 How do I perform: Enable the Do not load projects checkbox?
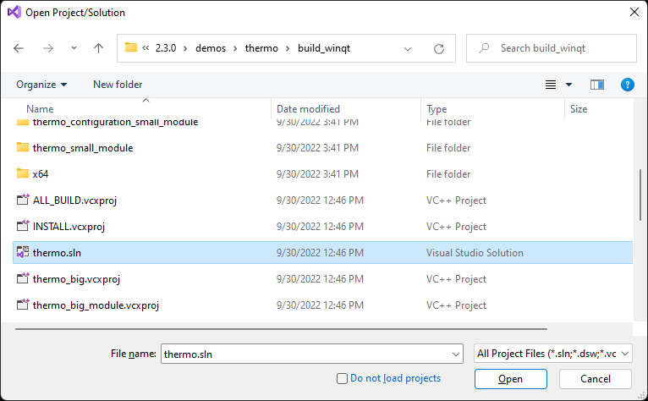click(x=342, y=378)
